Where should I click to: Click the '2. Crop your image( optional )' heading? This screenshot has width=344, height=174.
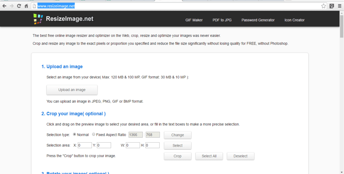tap(73, 114)
